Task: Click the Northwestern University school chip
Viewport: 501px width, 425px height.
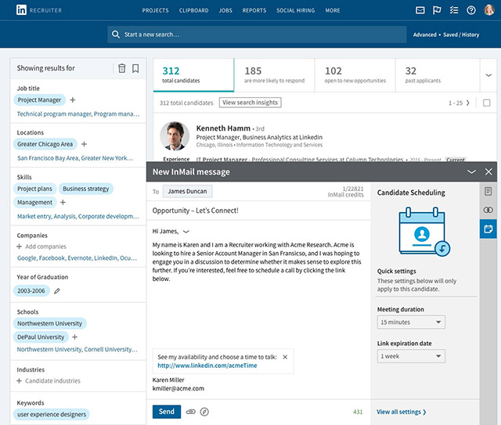Action: 50,323
